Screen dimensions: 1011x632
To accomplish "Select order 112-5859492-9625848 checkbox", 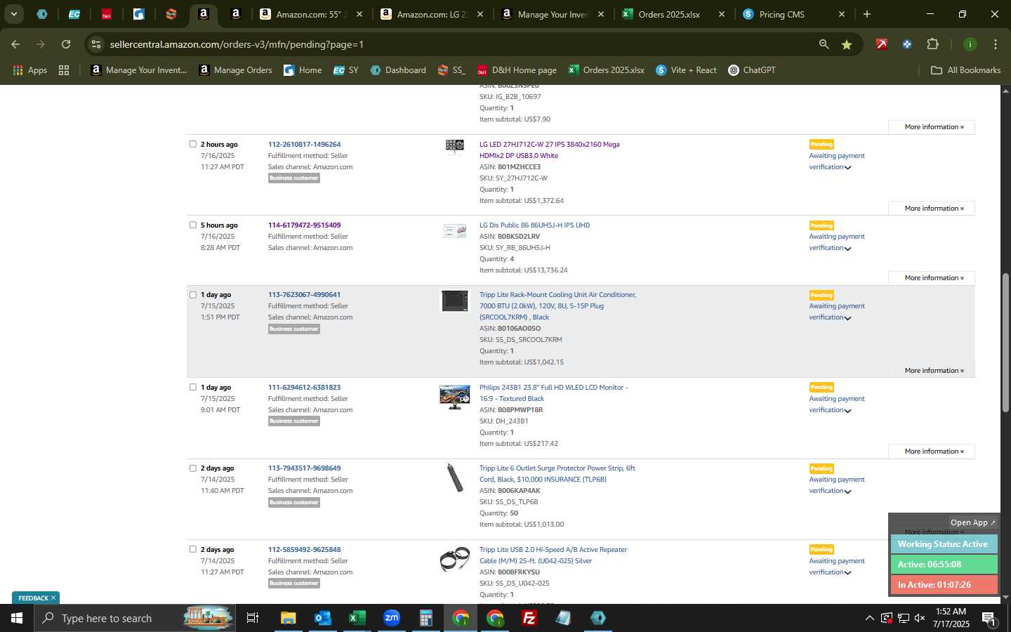I will [x=193, y=549].
